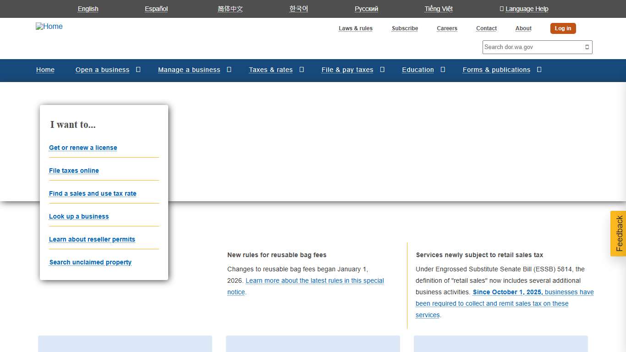Click the Language Help globe icon
The height and width of the screenshot is (352, 626).
501,9
